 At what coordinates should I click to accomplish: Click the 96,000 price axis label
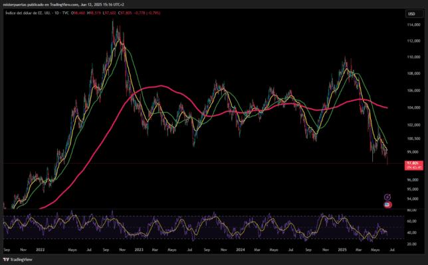pos(413,180)
